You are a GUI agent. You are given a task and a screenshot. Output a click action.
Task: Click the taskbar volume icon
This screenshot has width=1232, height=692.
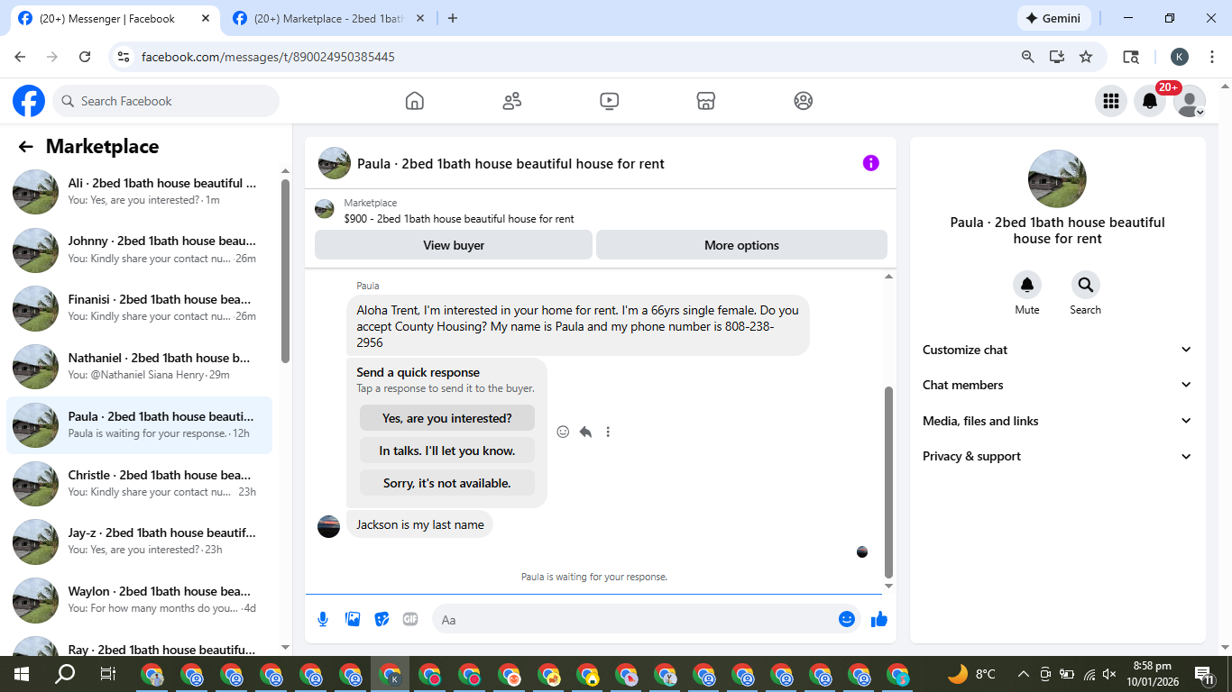click(1109, 673)
